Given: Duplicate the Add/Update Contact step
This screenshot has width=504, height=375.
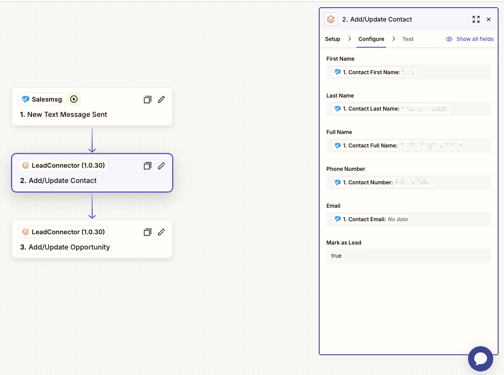Looking at the screenshot, I should pyautogui.click(x=147, y=166).
